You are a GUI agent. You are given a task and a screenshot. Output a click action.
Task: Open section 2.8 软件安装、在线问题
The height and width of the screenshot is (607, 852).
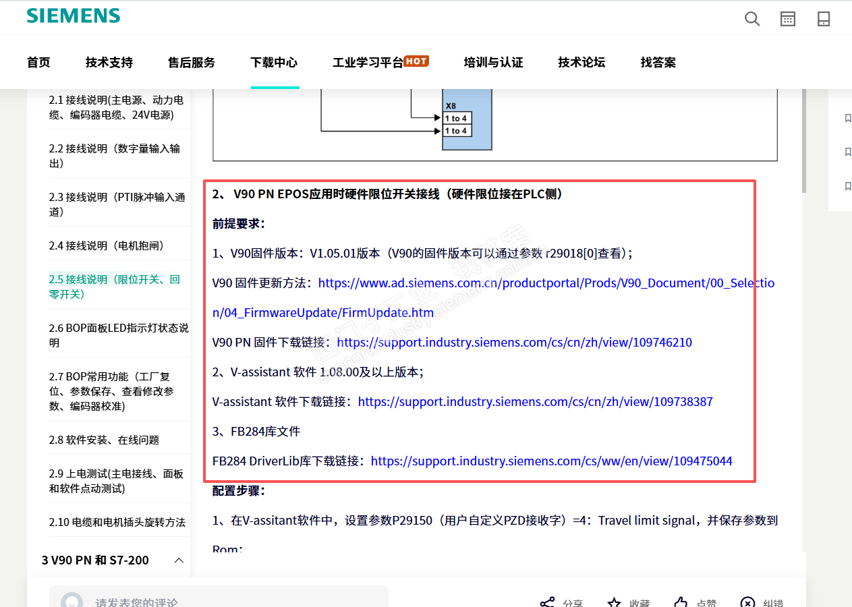[104, 440]
